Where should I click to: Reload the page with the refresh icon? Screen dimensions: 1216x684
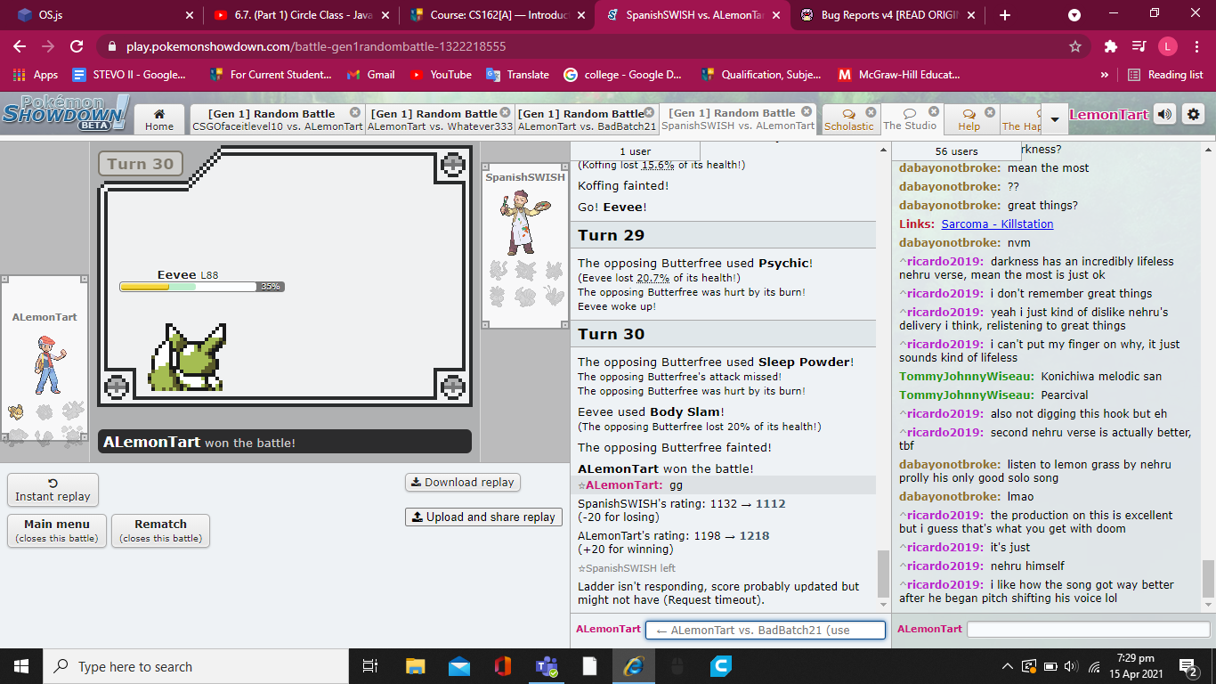point(77,46)
